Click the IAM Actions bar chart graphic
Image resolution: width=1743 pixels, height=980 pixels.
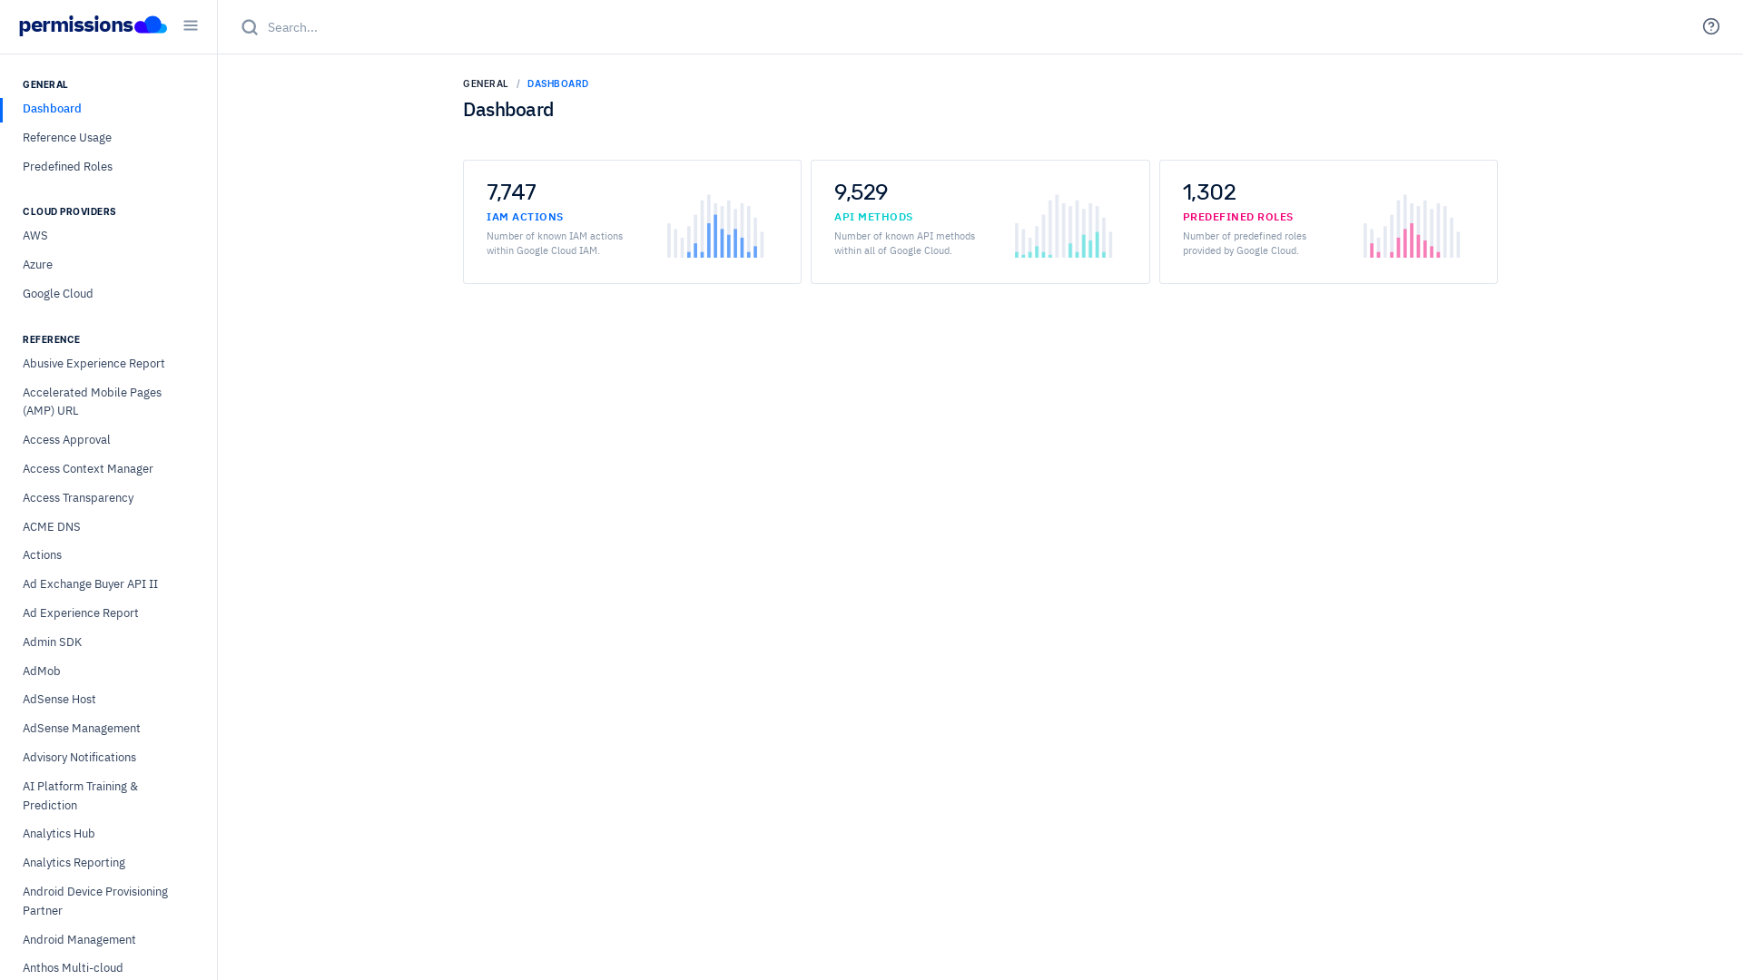coord(715,226)
